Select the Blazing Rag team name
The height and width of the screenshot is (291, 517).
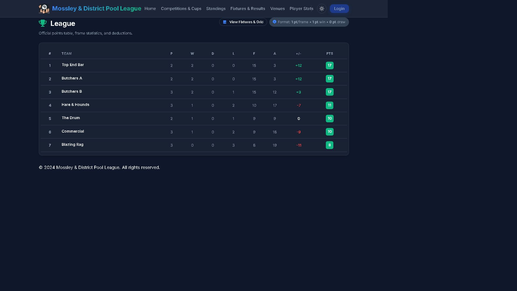(x=72, y=145)
